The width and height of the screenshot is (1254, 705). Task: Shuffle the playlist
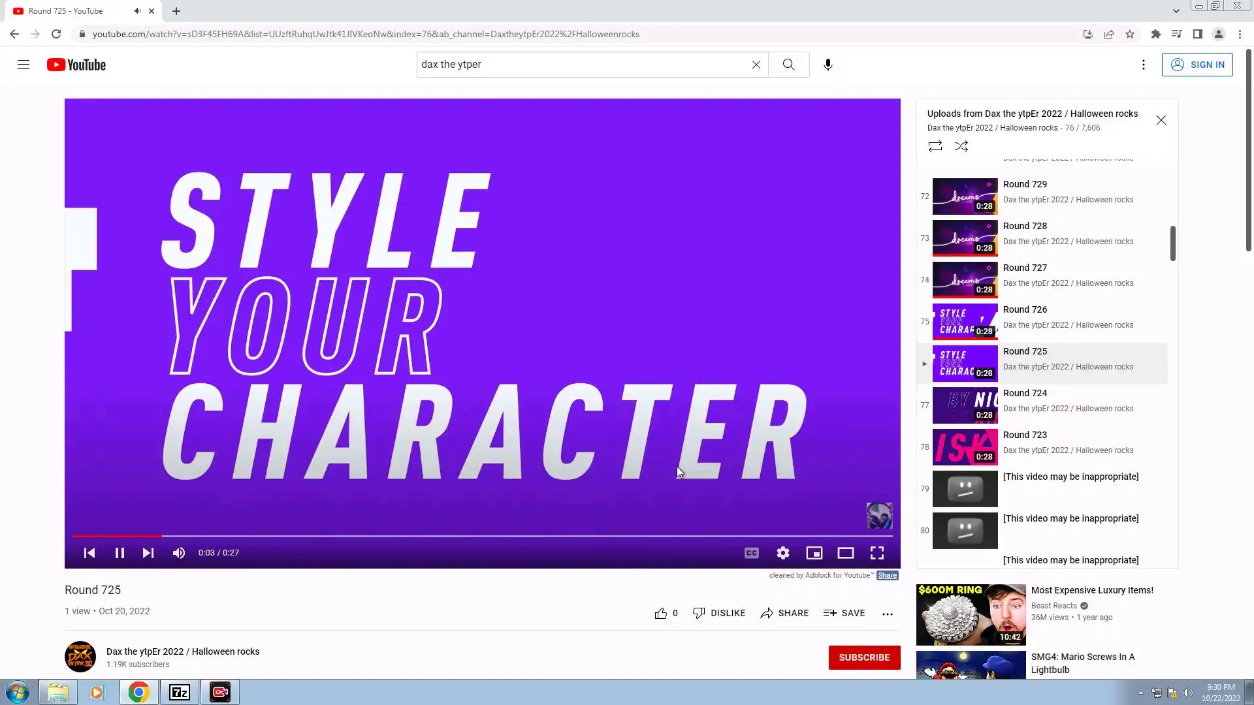(x=961, y=146)
